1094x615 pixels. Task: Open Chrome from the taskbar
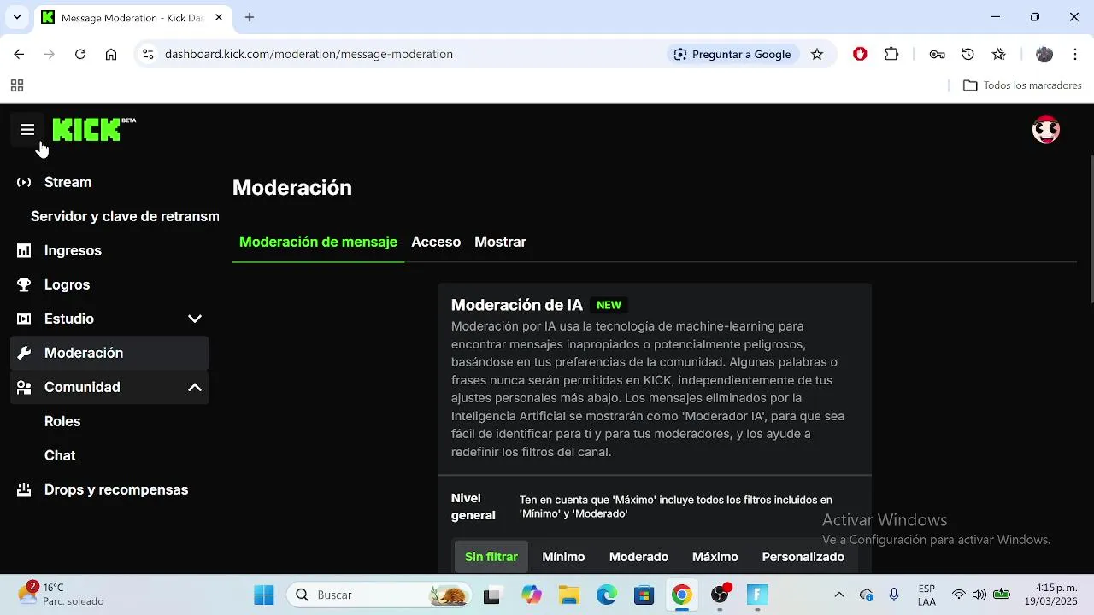(x=681, y=594)
